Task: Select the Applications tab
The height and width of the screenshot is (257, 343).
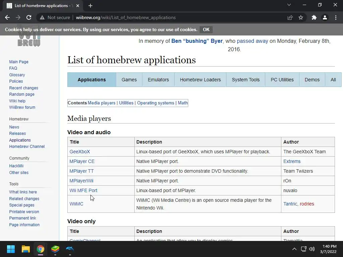Action: tap(92, 80)
